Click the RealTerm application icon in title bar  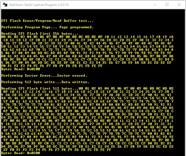tap(5, 5)
